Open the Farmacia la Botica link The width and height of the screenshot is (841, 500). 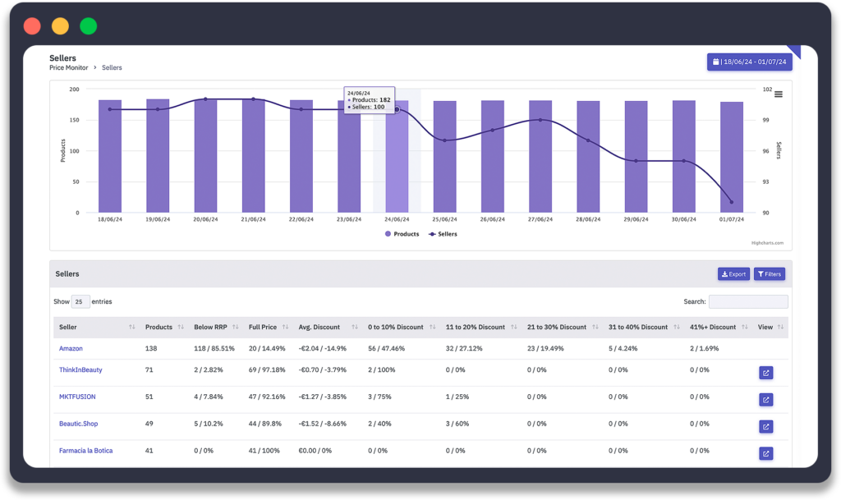[x=85, y=451]
